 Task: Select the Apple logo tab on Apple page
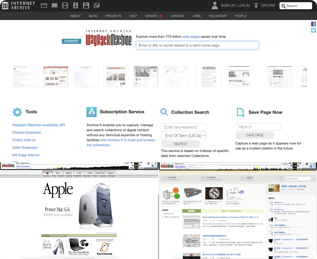click(x=47, y=173)
